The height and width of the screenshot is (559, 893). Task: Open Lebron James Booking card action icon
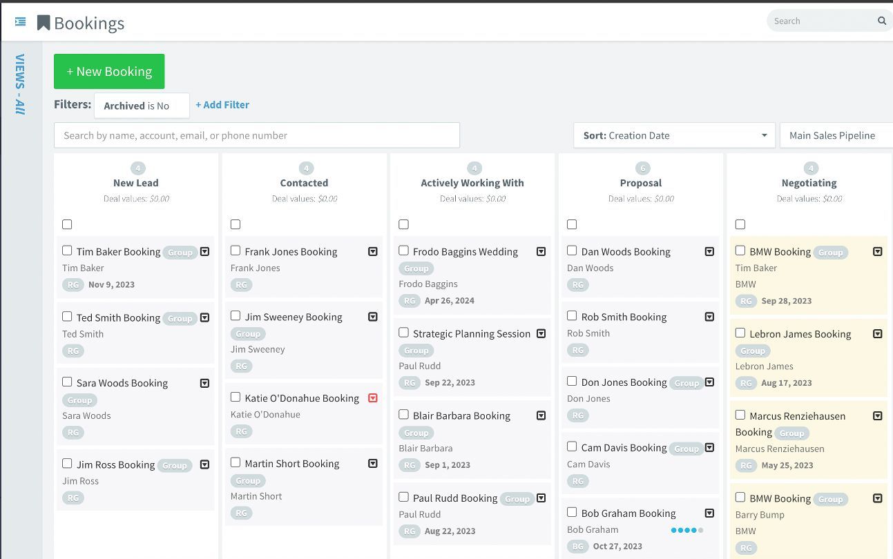[877, 334]
